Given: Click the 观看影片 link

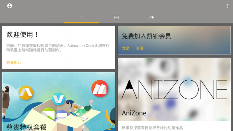Looking at the screenshot, I should point(14,63).
